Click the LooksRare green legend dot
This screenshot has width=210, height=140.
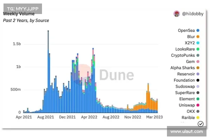[198, 49]
